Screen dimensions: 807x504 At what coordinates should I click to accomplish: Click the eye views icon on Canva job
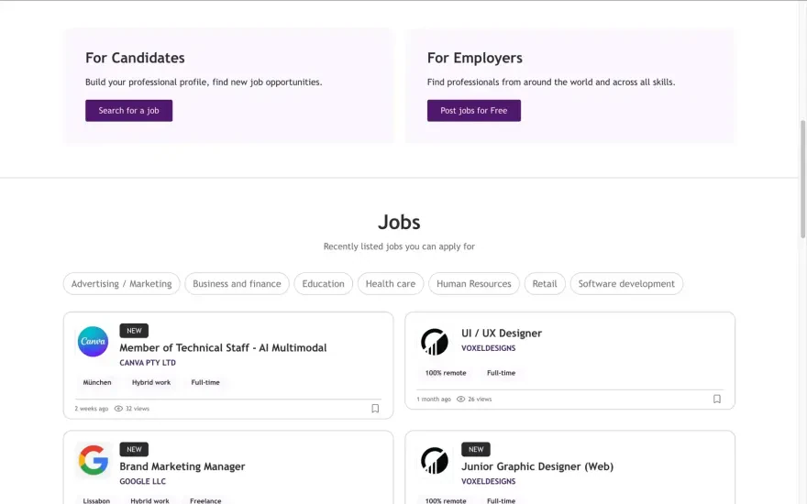point(118,409)
